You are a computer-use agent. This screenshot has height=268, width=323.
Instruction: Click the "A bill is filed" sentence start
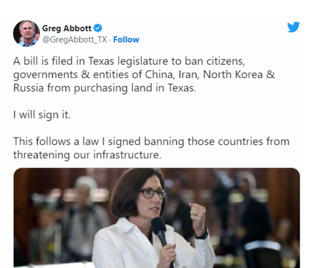(42, 61)
